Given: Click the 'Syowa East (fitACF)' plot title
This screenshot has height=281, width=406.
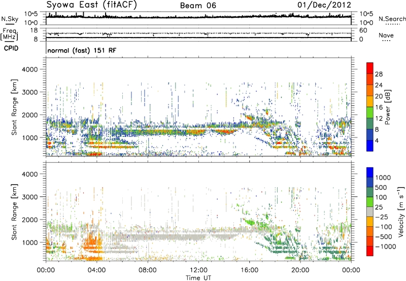Looking at the screenshot, I should pos(92,5).
